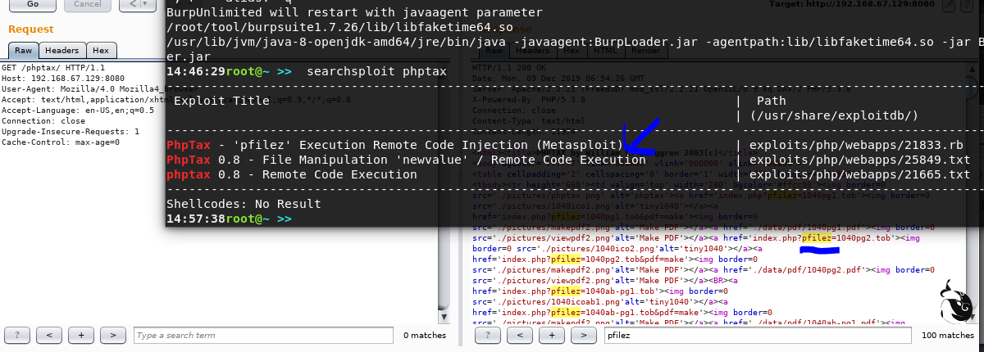The width and height of the screenshot is (984, 352).
Task: Click the '+' options button in request search
Action: pos(81,335)
